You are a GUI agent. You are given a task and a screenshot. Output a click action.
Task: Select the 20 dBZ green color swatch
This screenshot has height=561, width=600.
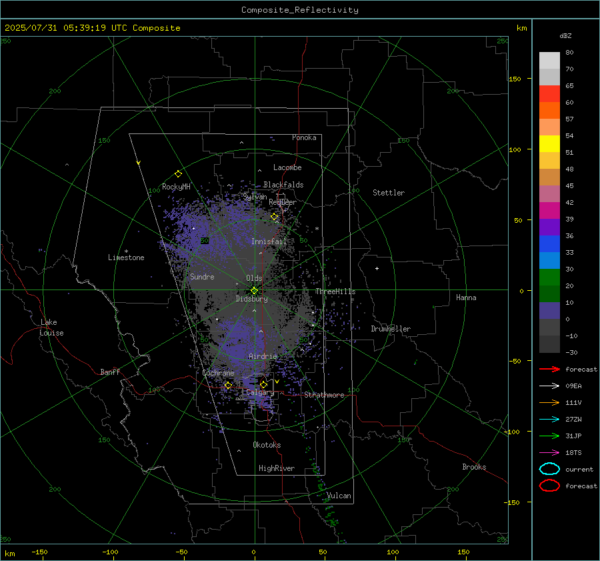(549, 277)
